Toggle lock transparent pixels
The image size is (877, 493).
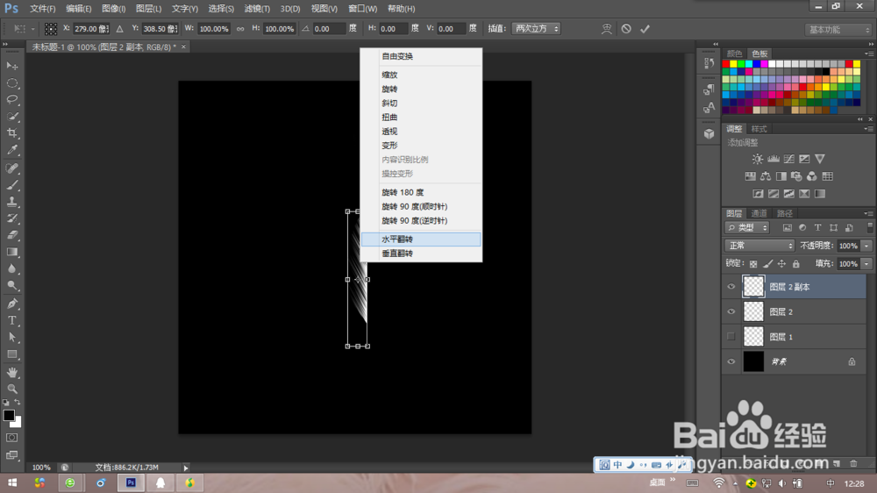753,263
